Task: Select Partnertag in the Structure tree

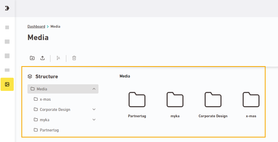Action: (49, 130)
